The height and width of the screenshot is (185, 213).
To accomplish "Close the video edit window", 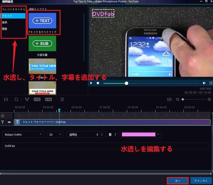I will tap(211, 1).
